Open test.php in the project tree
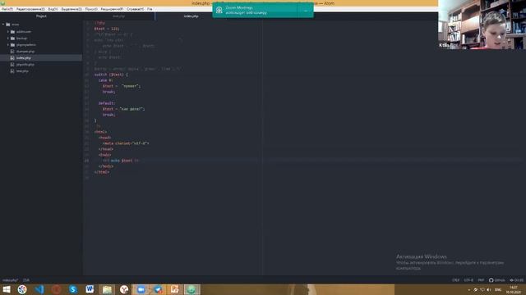Screen dimensions: 526x295 coord(22,71)
